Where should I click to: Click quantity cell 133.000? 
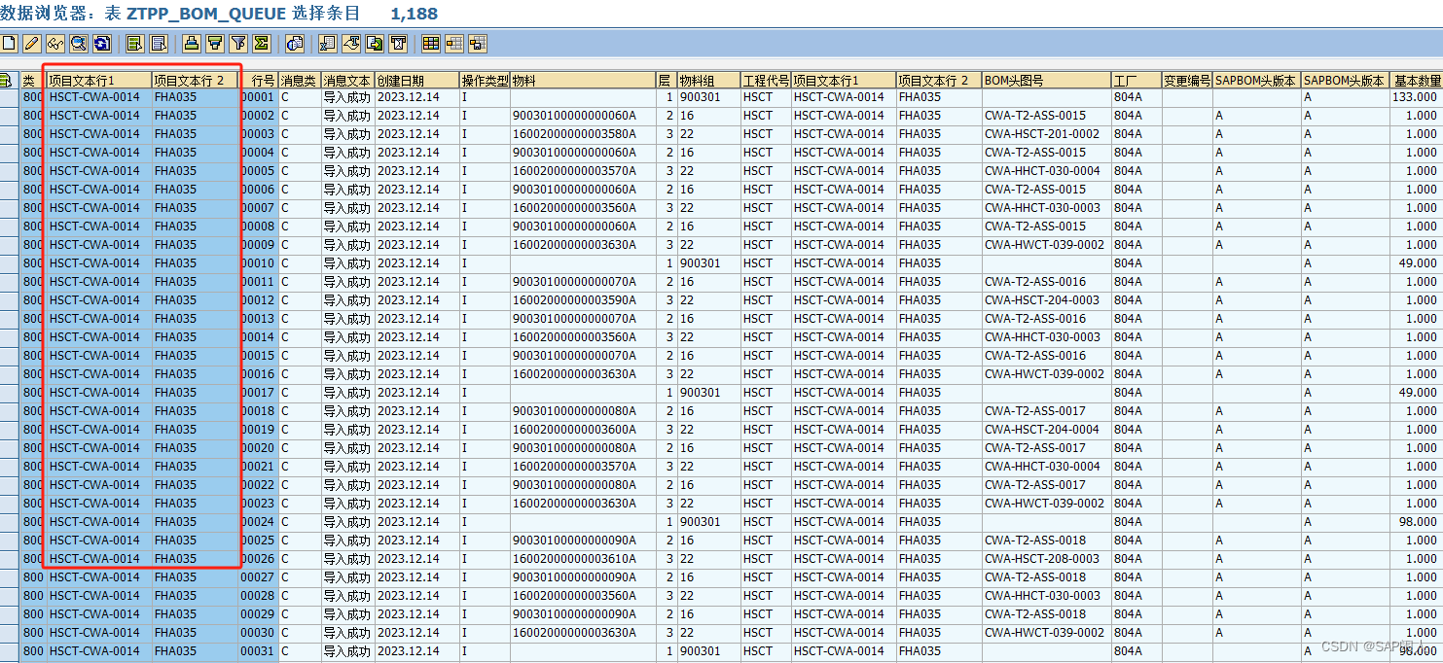1415,97
